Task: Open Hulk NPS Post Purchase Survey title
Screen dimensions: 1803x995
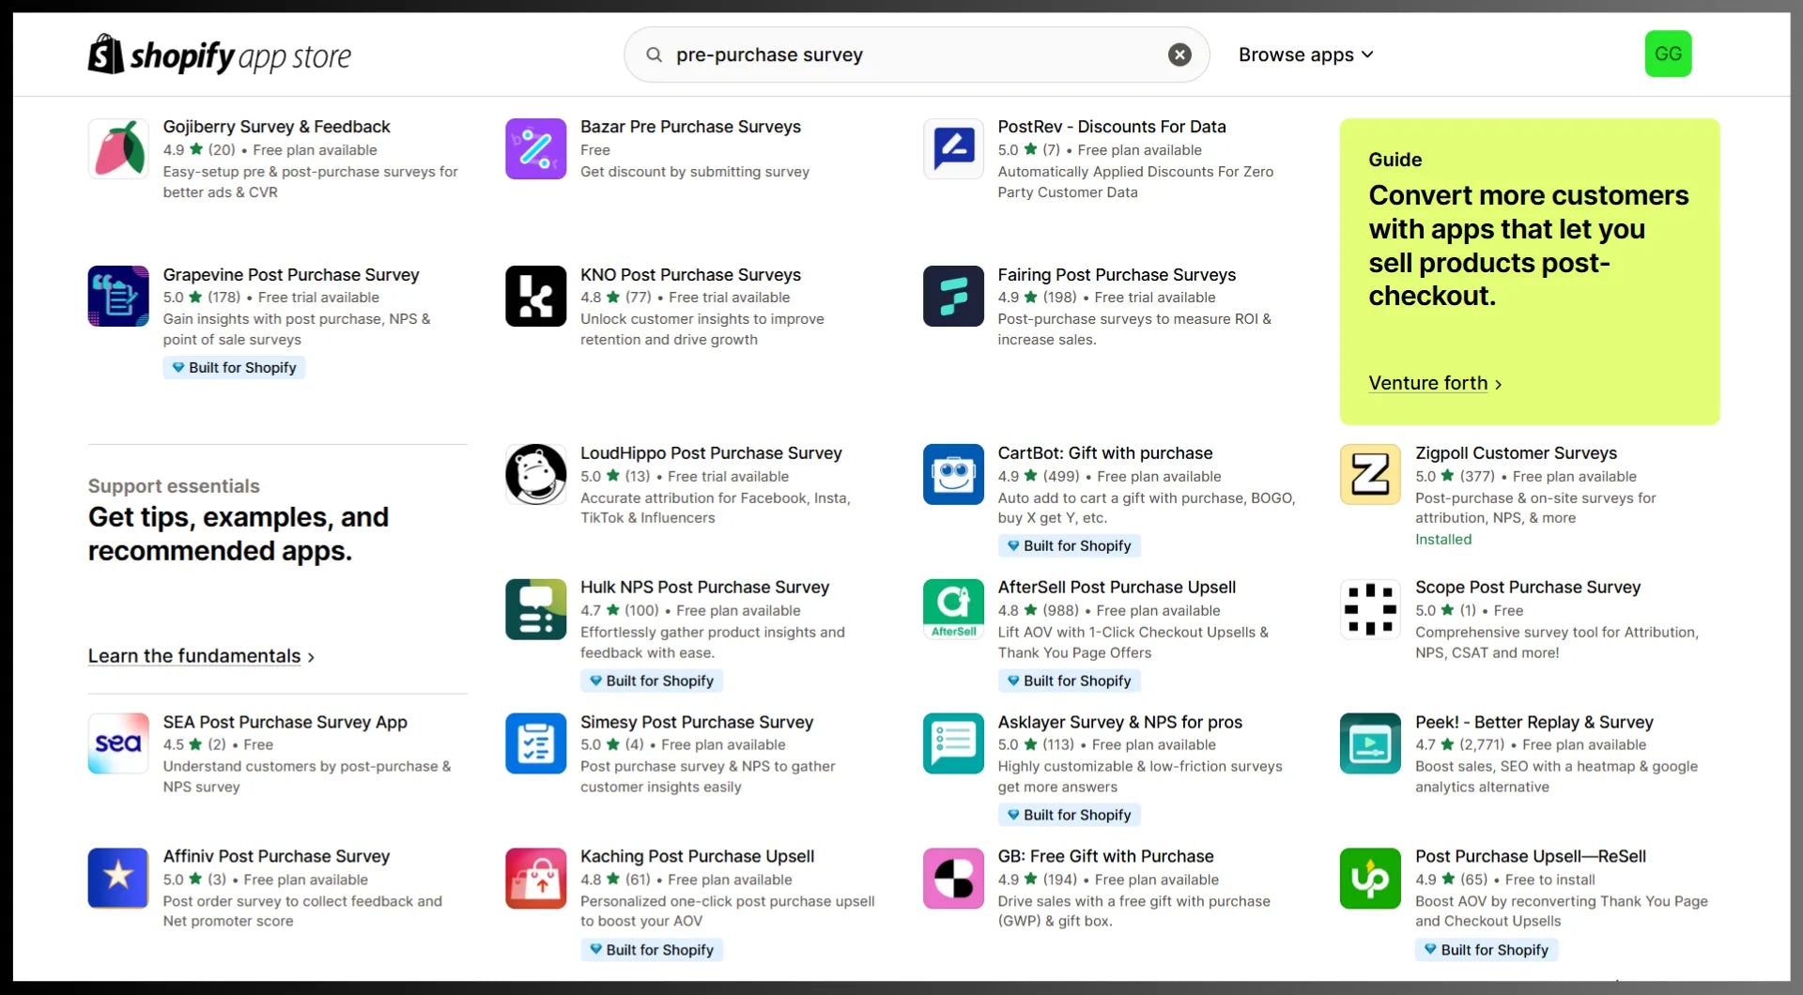Action: coord(704,588)
